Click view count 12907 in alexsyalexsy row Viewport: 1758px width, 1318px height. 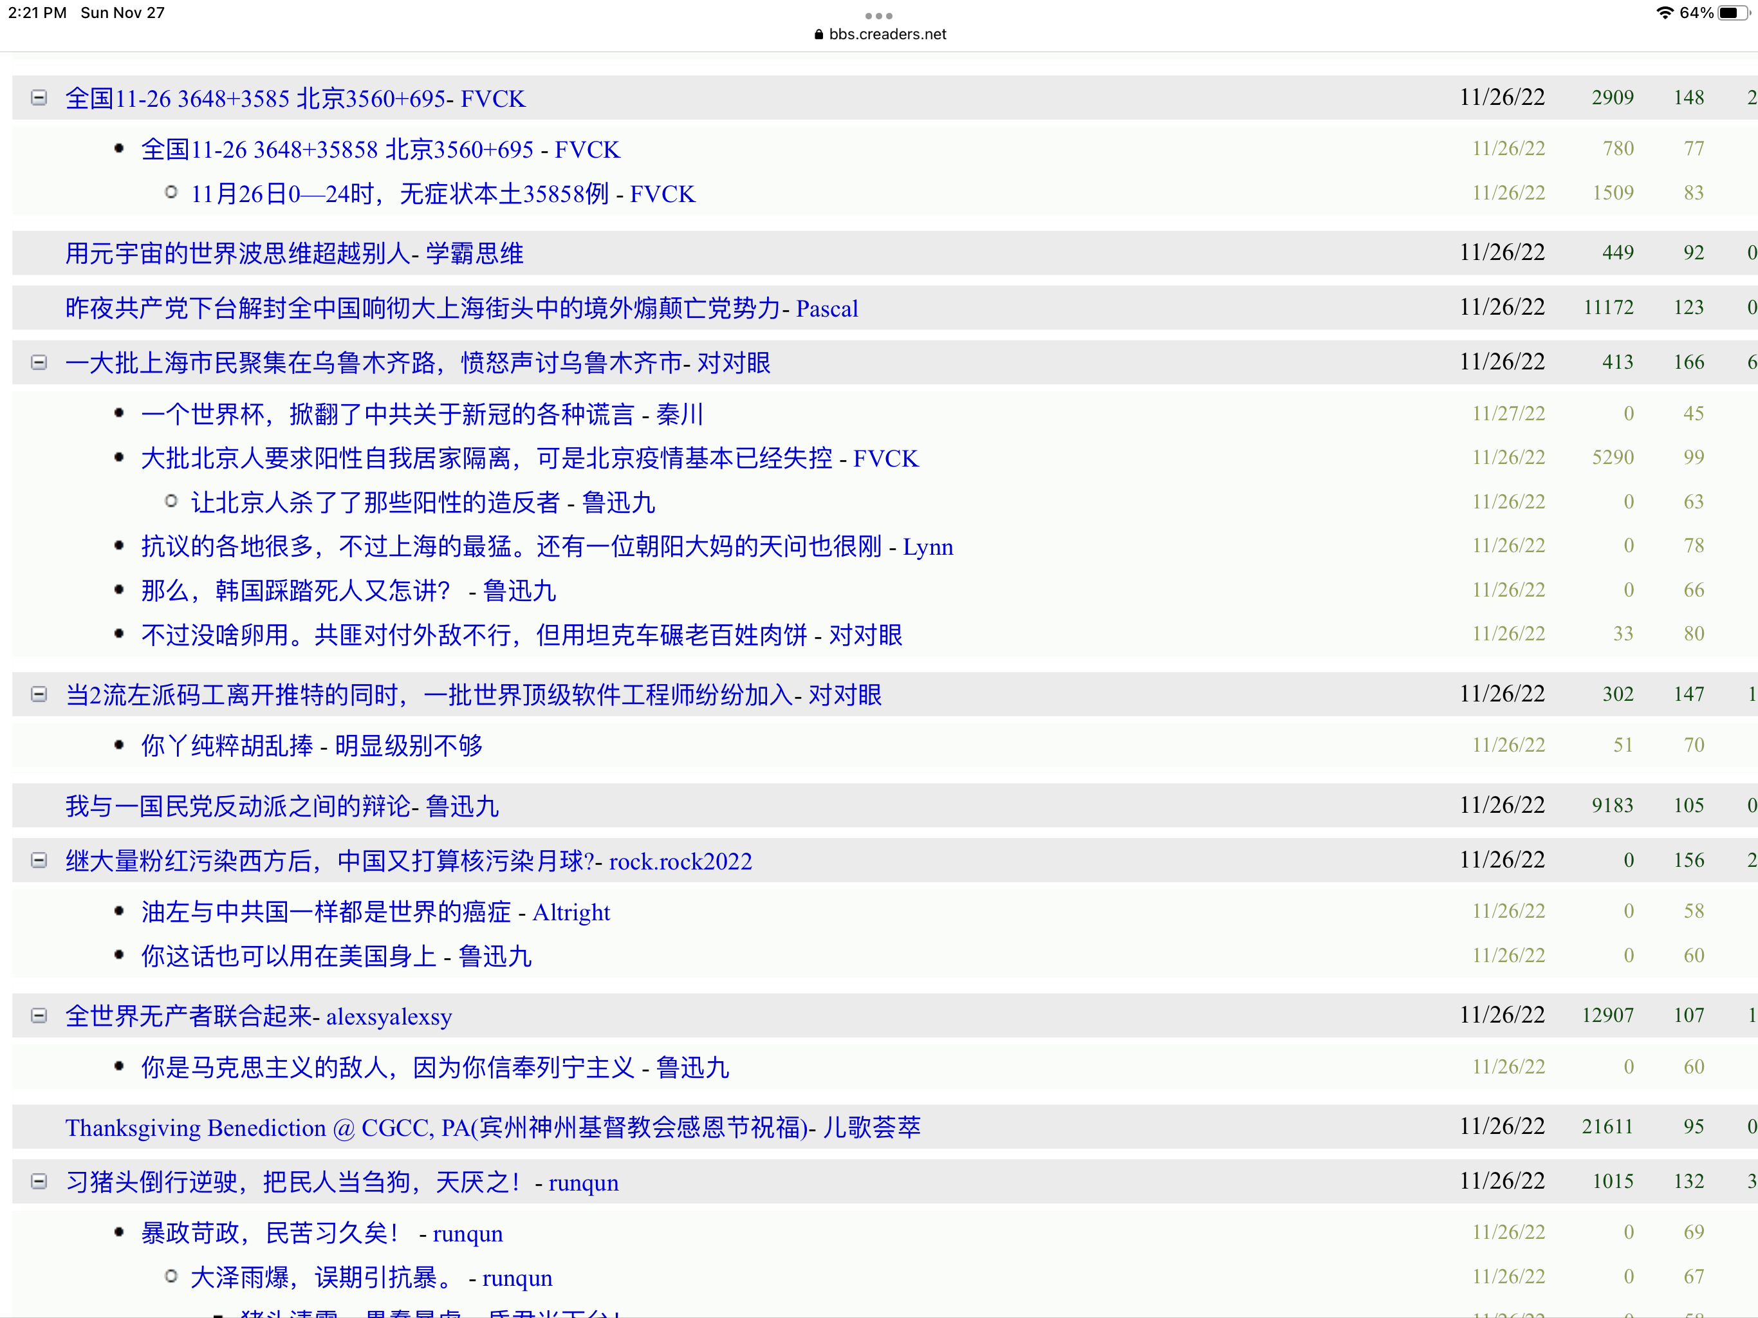[1608, 1015]
